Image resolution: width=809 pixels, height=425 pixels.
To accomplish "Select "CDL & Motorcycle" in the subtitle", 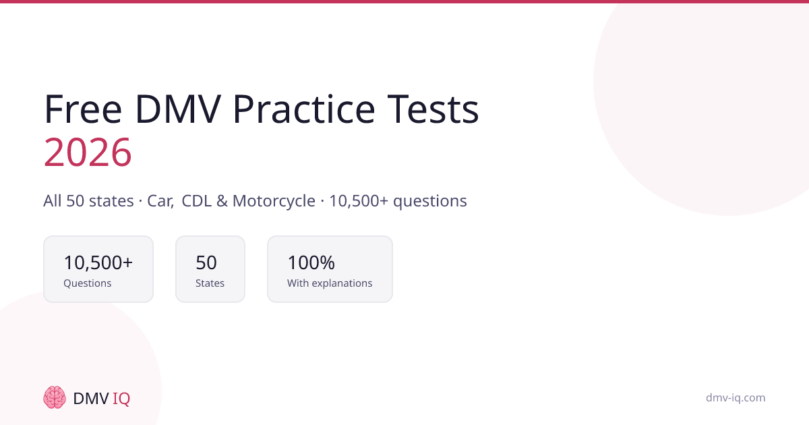I will [x=249, y=200].
